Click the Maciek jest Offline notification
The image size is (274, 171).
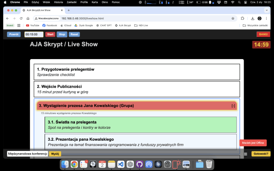coord(253,143)
